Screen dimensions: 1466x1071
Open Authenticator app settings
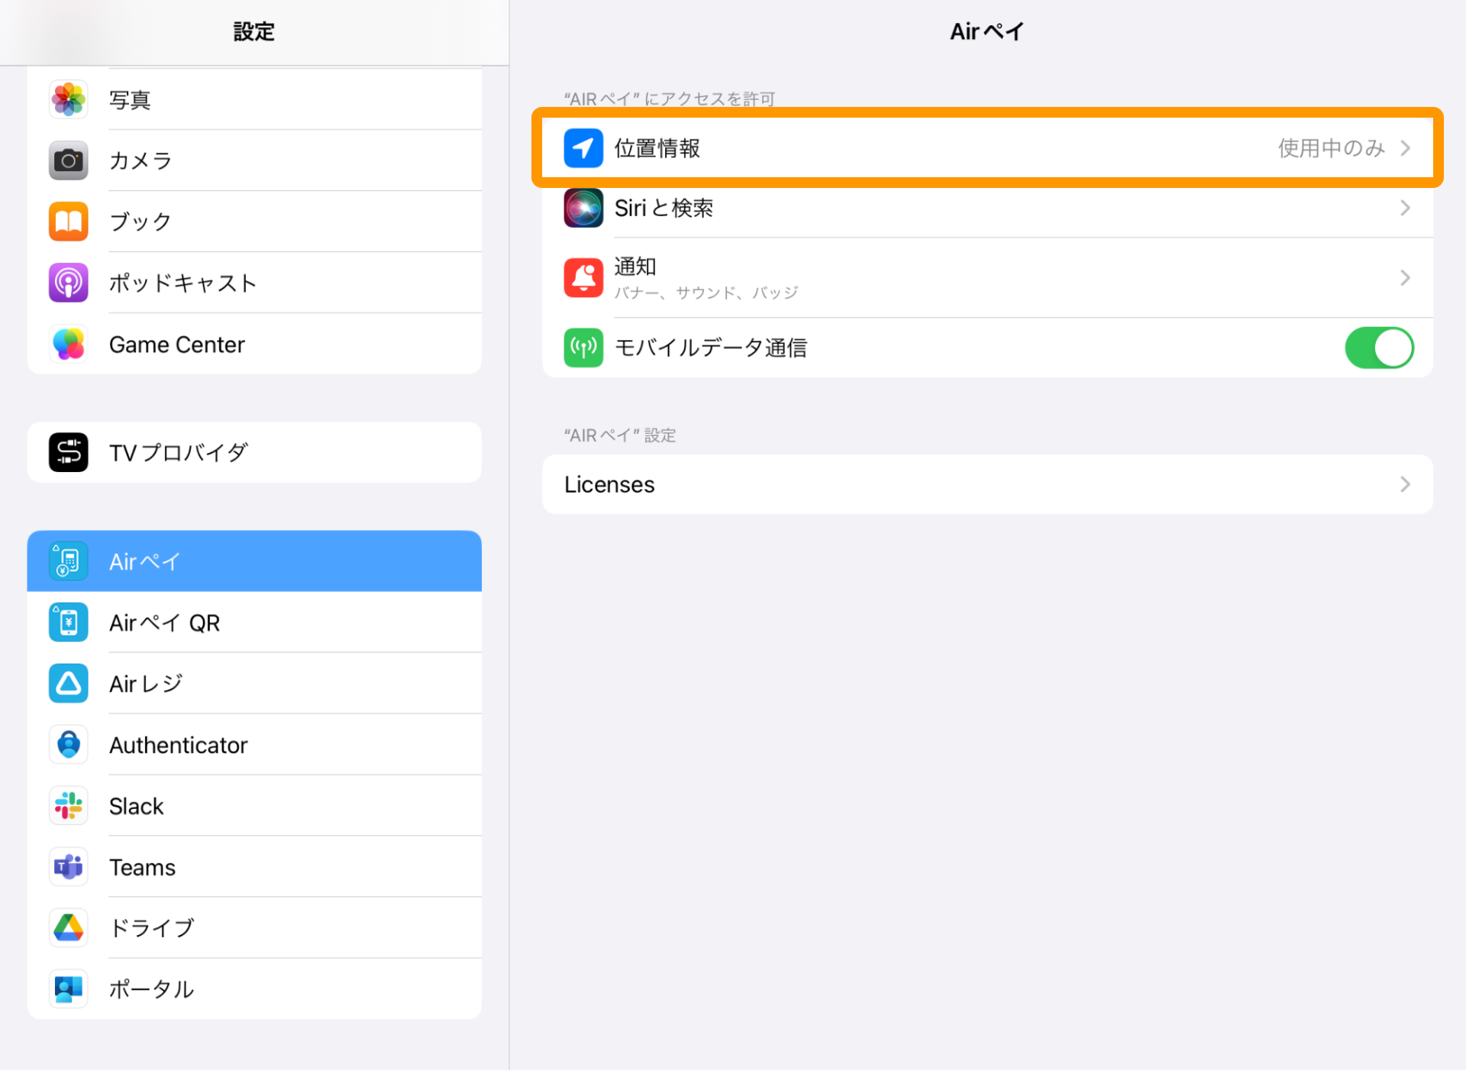click(253, 746)
